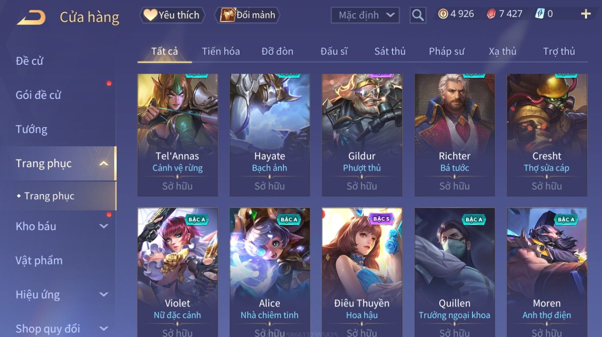Tap the red gem currency icon
The image size is (602, 337).
[x=491, y=14]
